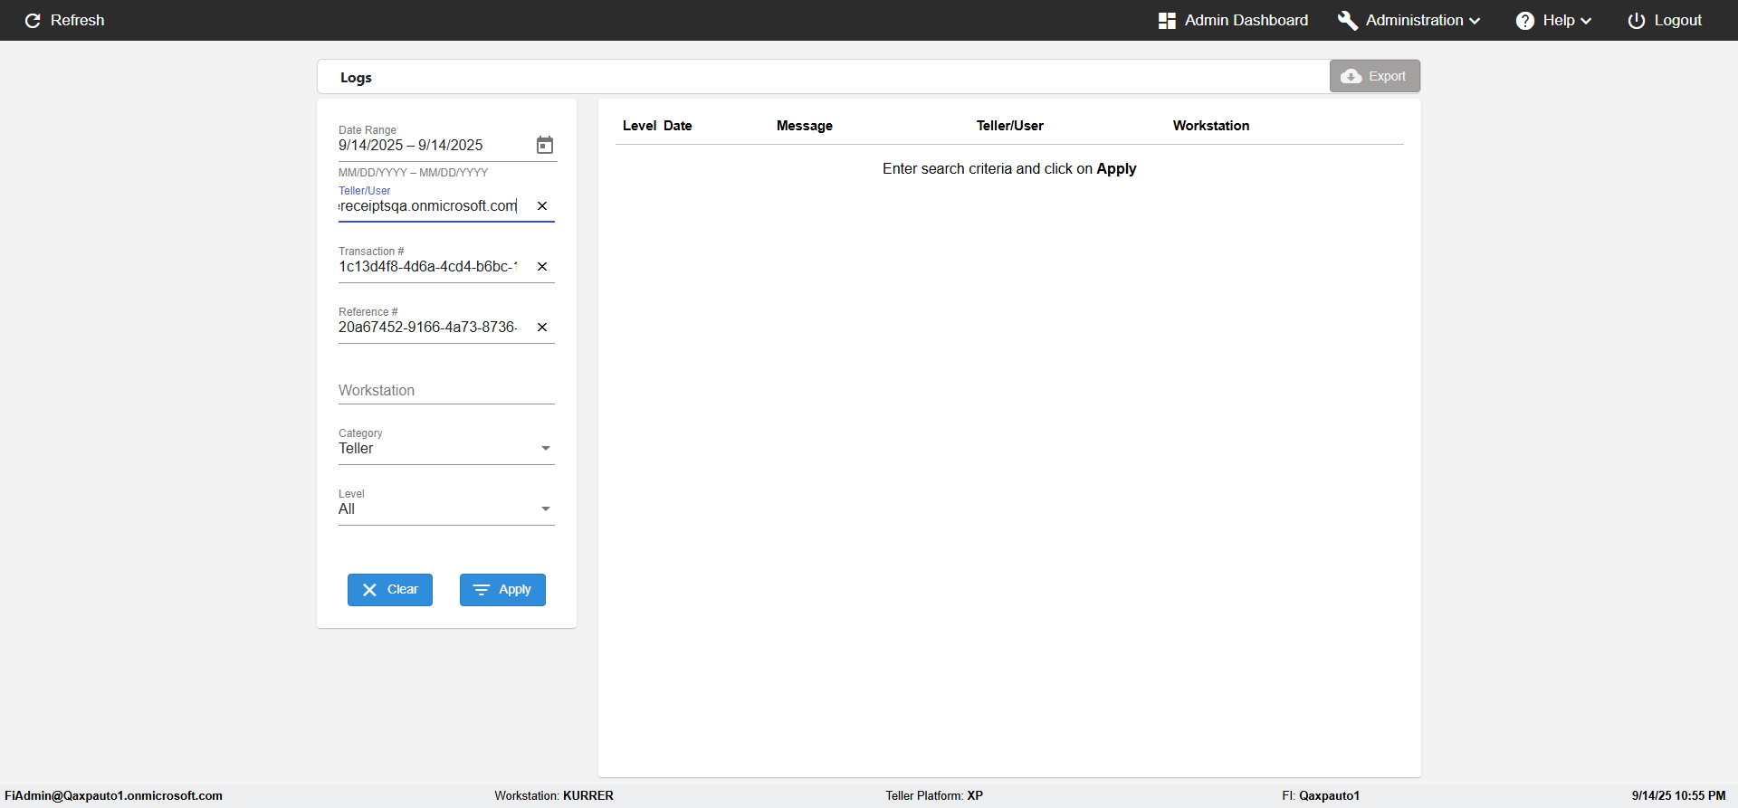
Task: Go to Admin Dashboard
Action: [1234, 21]
